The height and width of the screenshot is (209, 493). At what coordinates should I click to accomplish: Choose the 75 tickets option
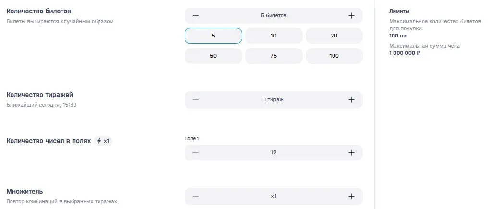[273, 56]
